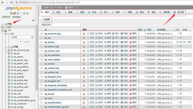Open the 导入 import tab
Screen dimensions: 193x109
(104, 12)
